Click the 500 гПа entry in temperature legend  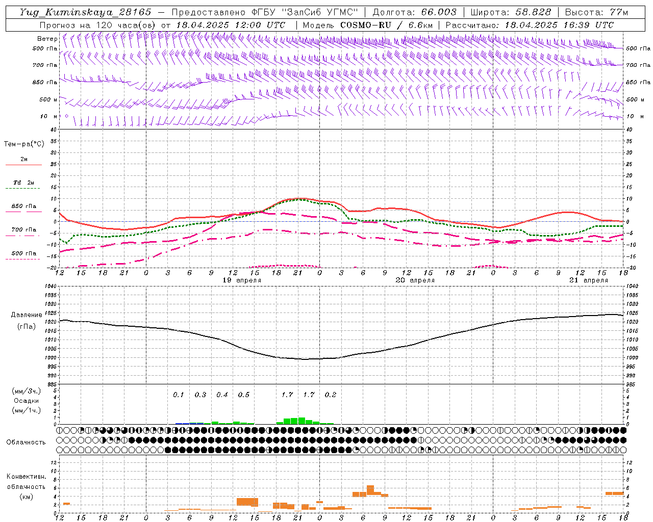tap(23, 253)
